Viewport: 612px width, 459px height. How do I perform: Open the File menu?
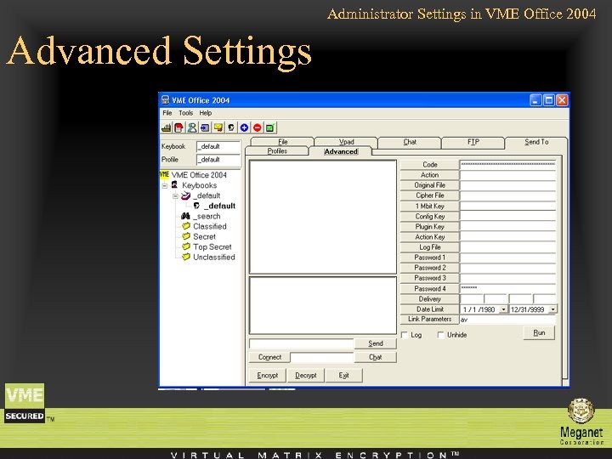(167, 113)
